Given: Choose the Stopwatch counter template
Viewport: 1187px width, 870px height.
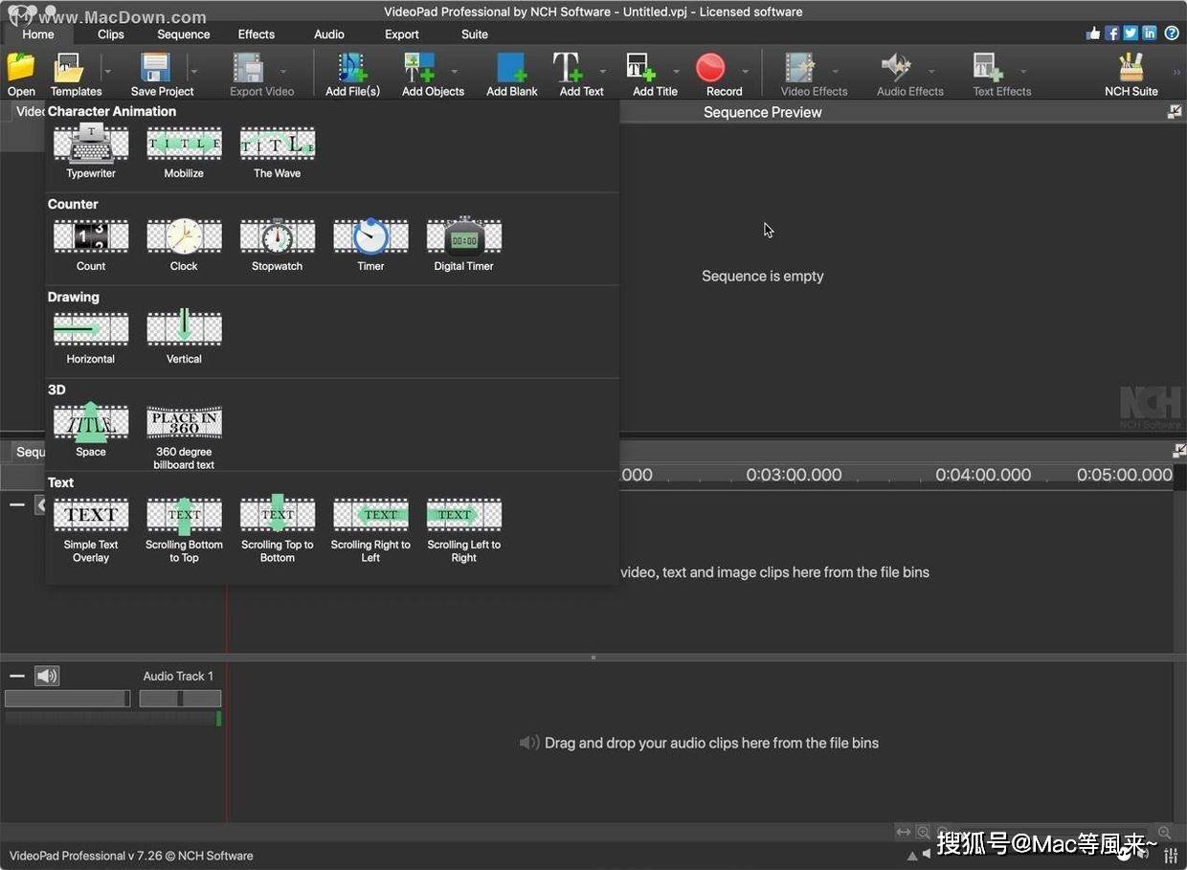Looking at the screenshot, I should pos(278,244).
